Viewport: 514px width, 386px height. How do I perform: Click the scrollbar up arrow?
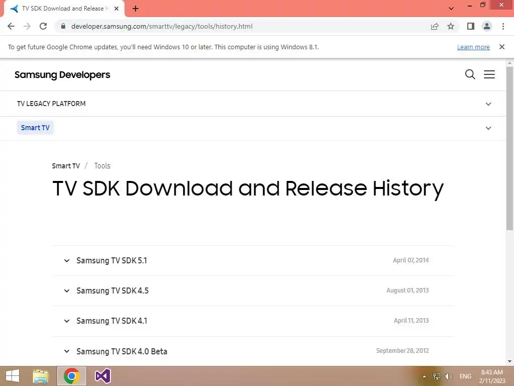pos(509,63)
